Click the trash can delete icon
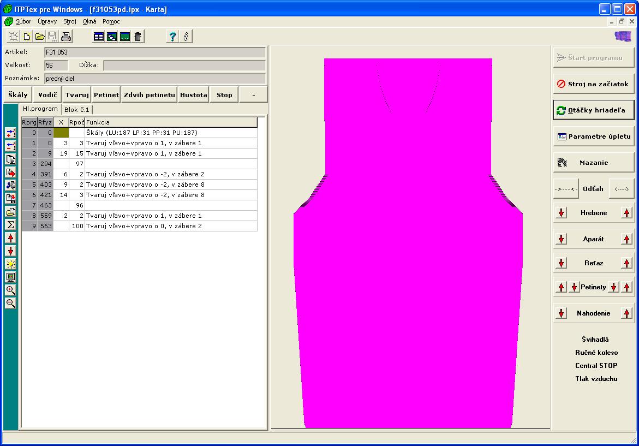The image size is (639, 446). click(x=138, y=37)
